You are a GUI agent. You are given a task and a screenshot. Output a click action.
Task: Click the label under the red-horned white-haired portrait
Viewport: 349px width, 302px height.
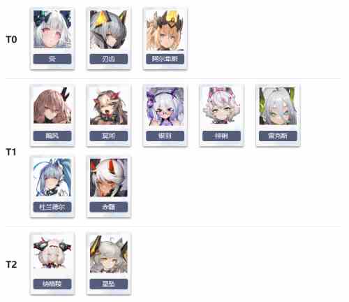point(109,207)
